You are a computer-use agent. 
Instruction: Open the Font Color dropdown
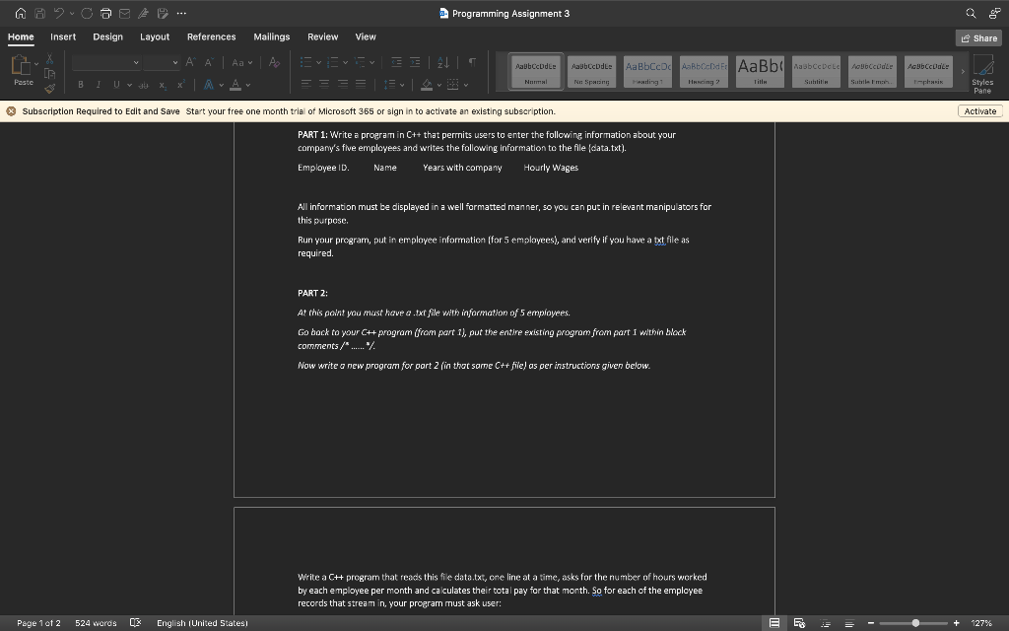[246, 84]
